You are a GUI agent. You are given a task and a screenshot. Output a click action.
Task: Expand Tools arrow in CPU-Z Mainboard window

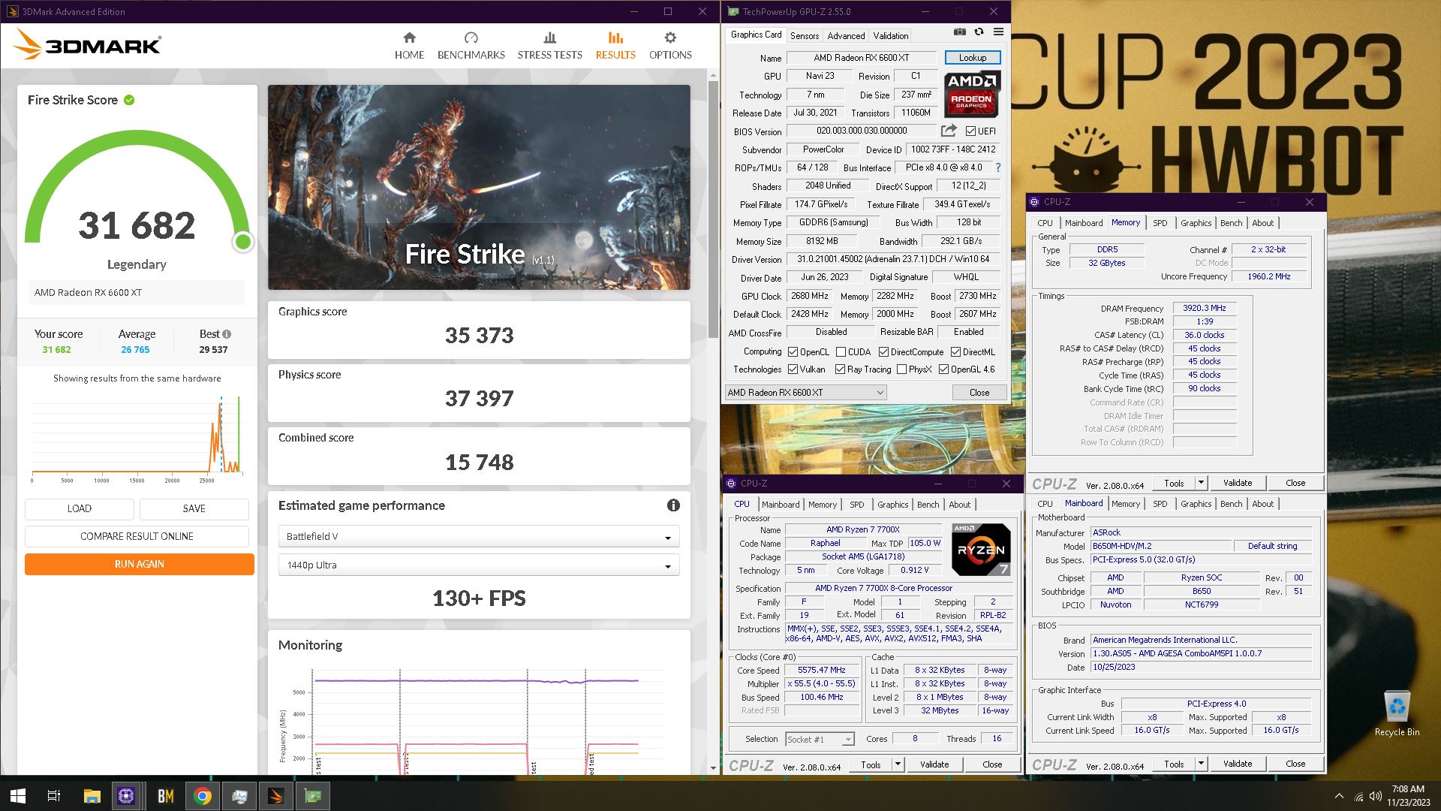[1201, 764]
